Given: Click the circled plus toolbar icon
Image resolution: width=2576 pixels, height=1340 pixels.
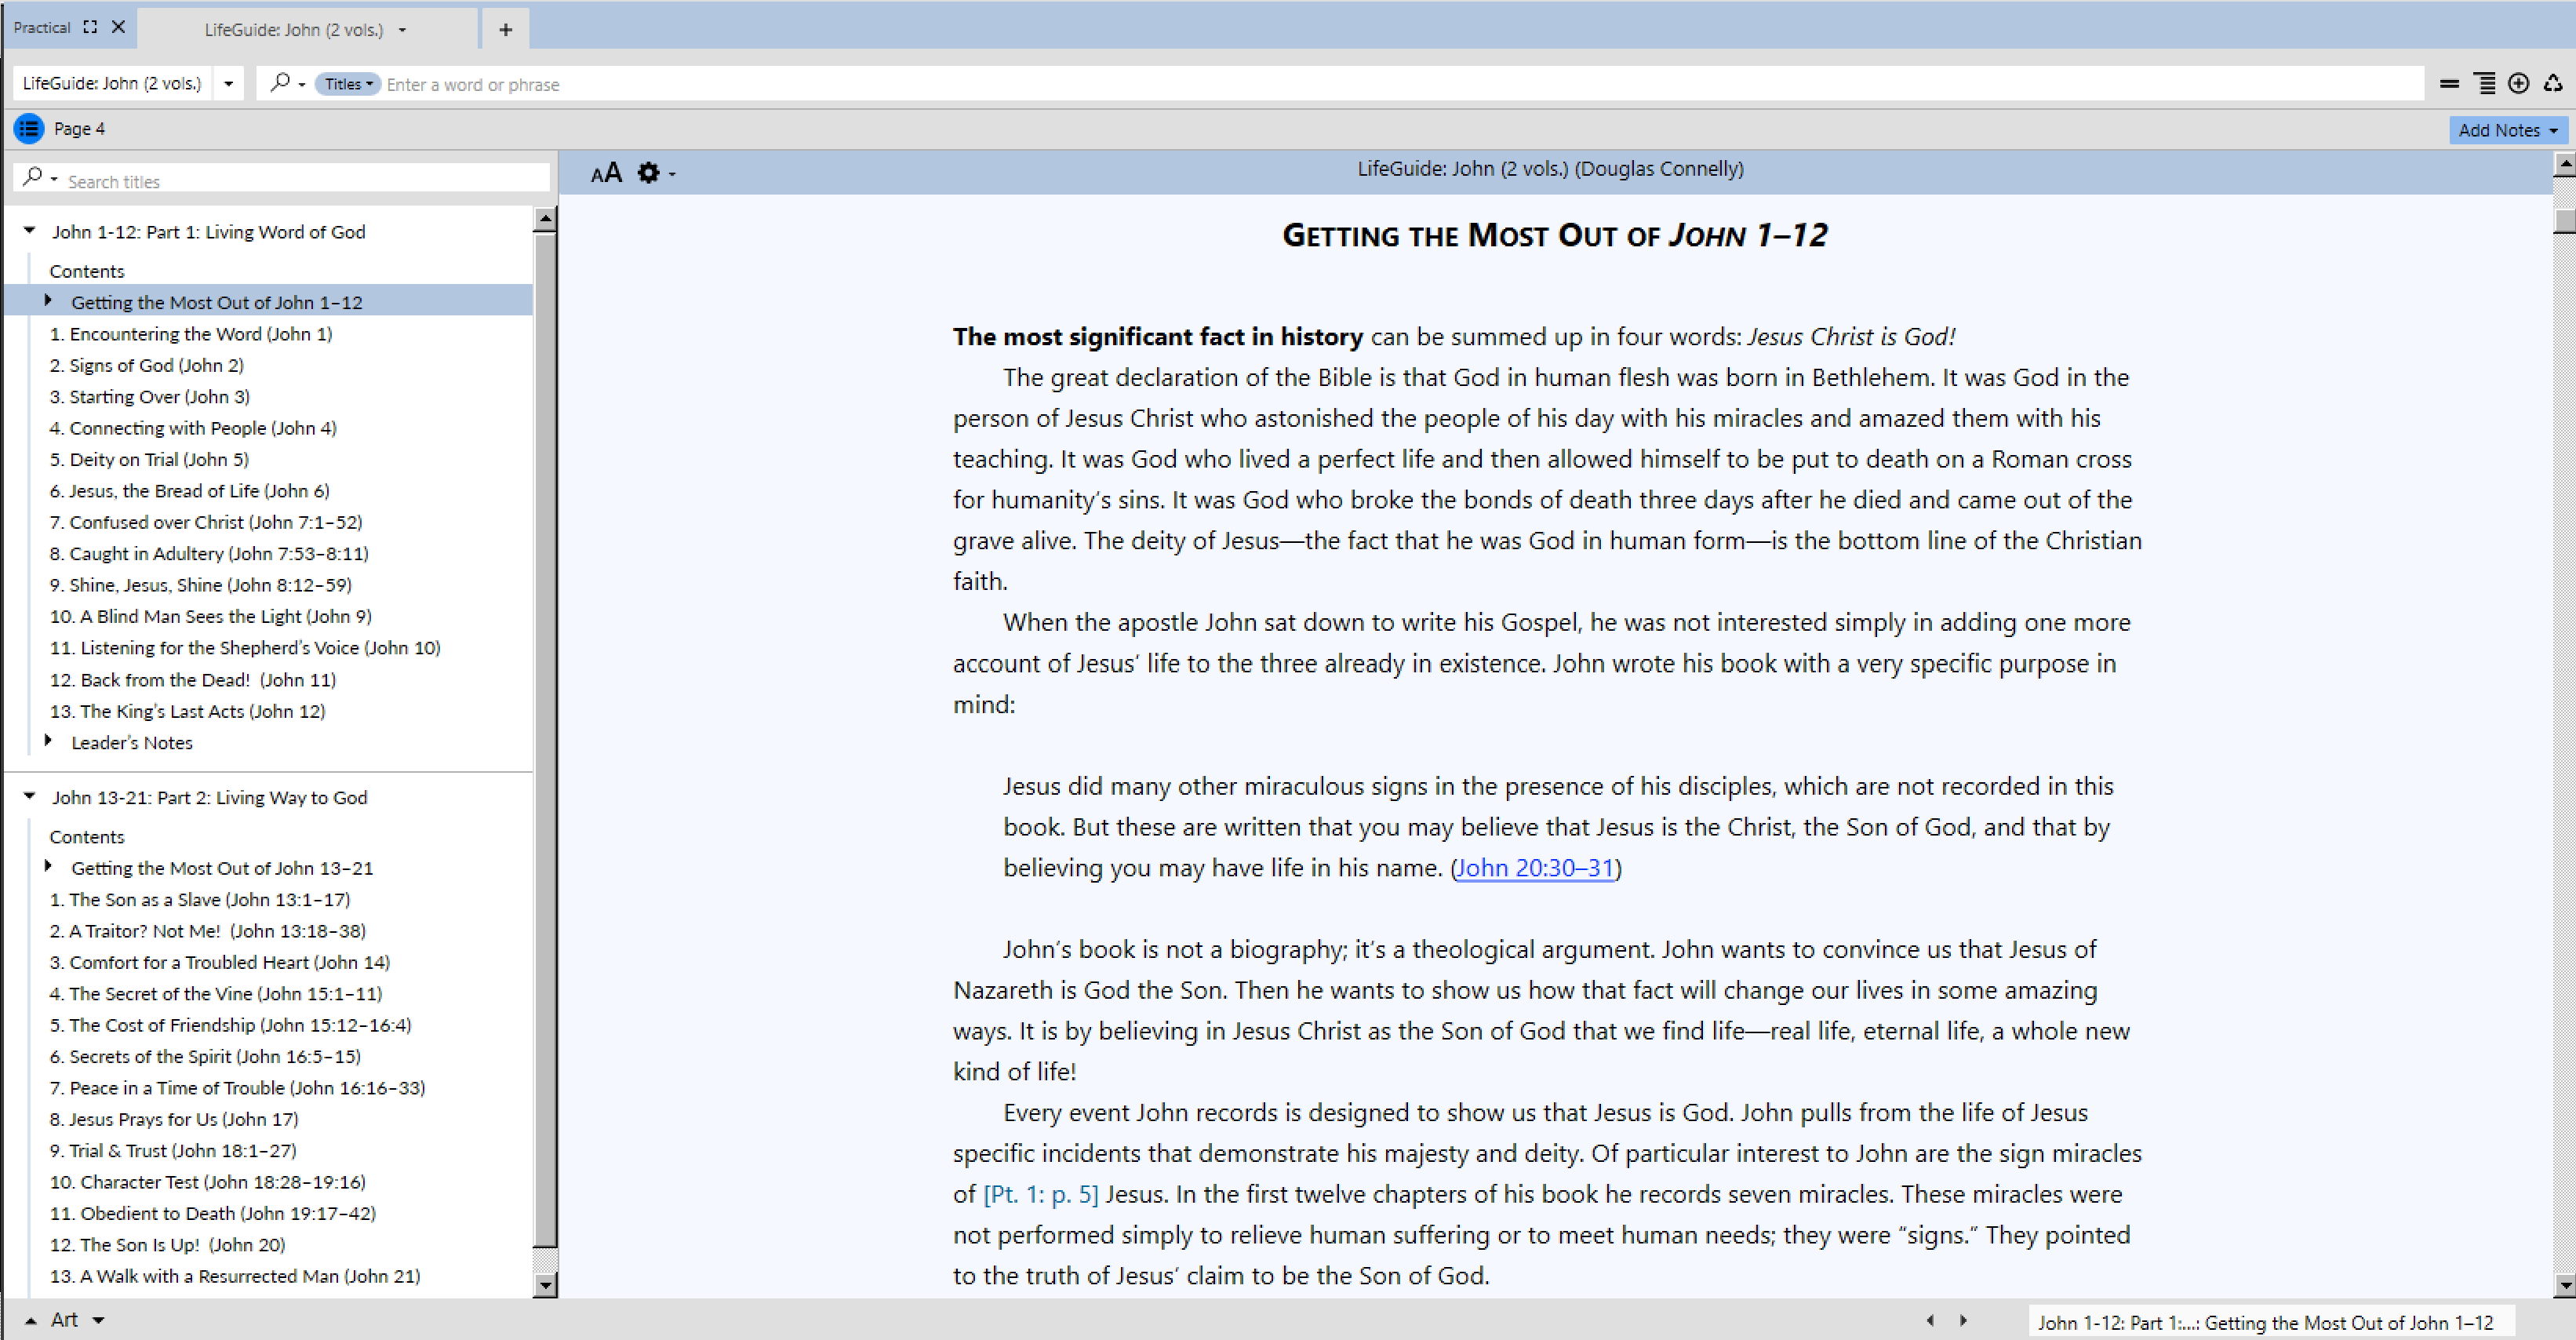Looking at the screenshot, I should 2519,83.
